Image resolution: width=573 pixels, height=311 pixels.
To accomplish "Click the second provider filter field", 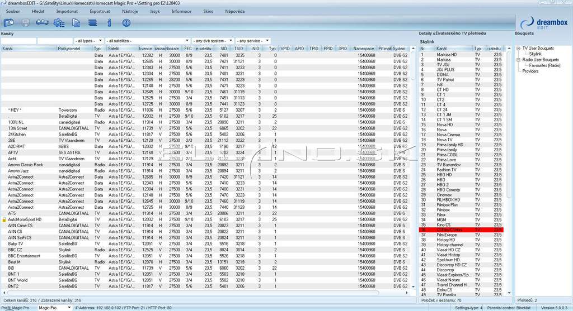I will [55, 41].
